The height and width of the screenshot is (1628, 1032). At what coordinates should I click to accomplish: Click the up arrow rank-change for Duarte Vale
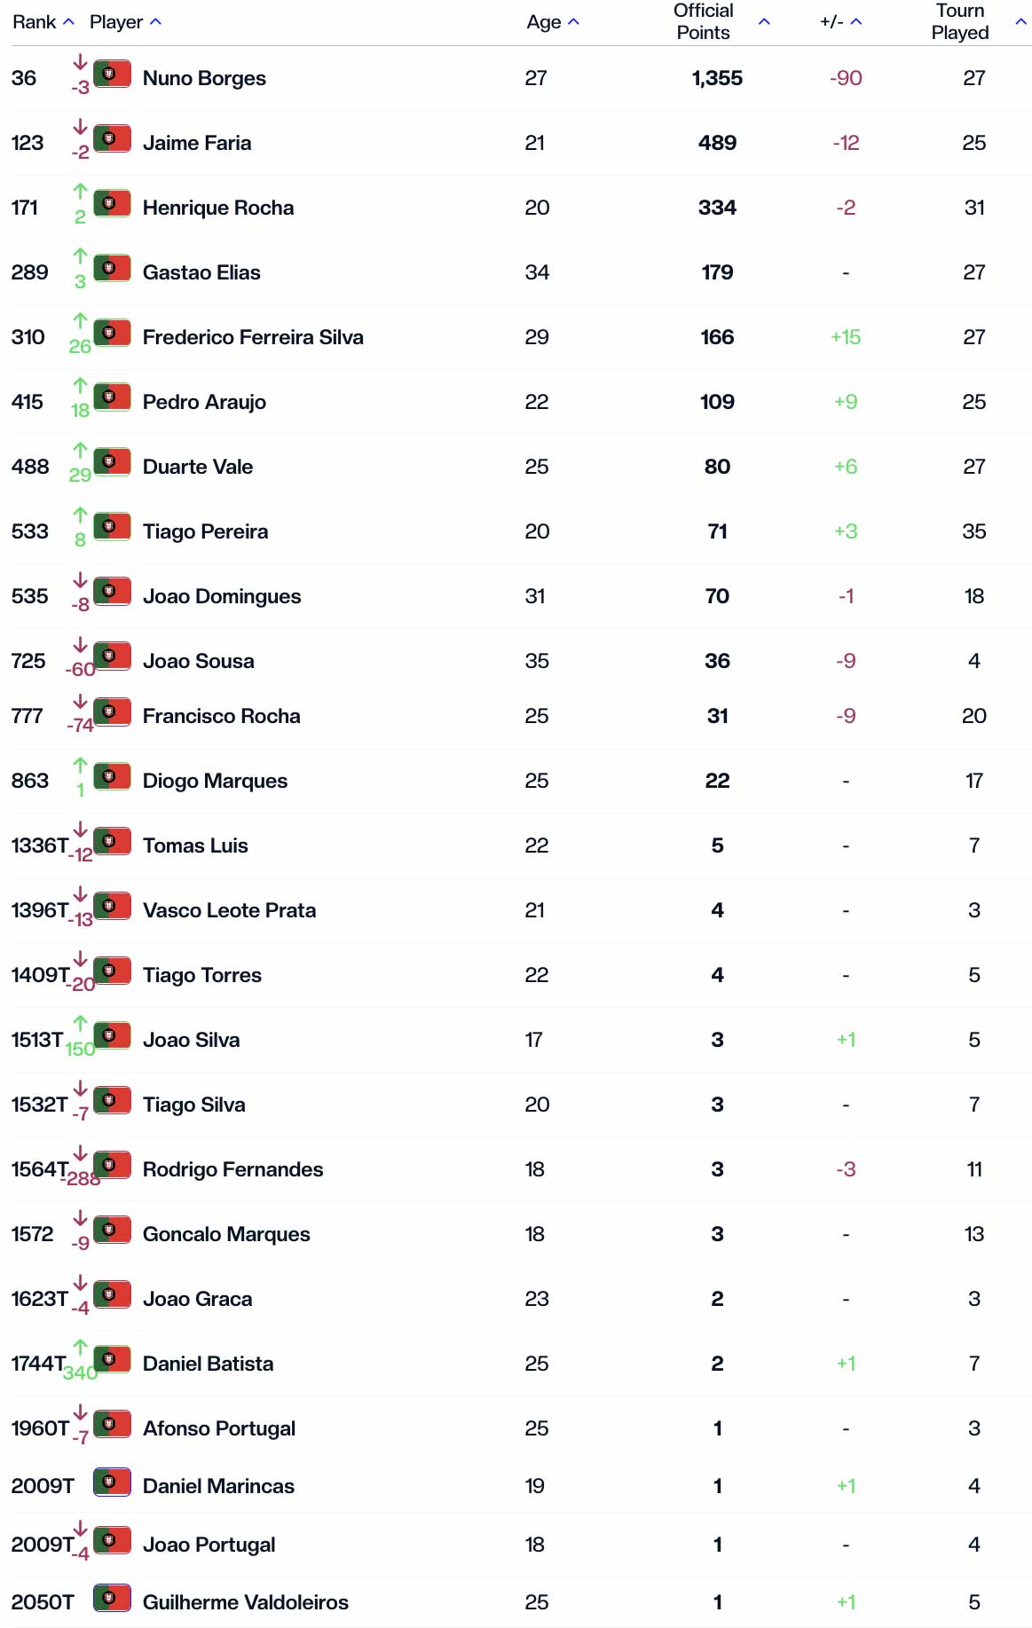[80, 451]
